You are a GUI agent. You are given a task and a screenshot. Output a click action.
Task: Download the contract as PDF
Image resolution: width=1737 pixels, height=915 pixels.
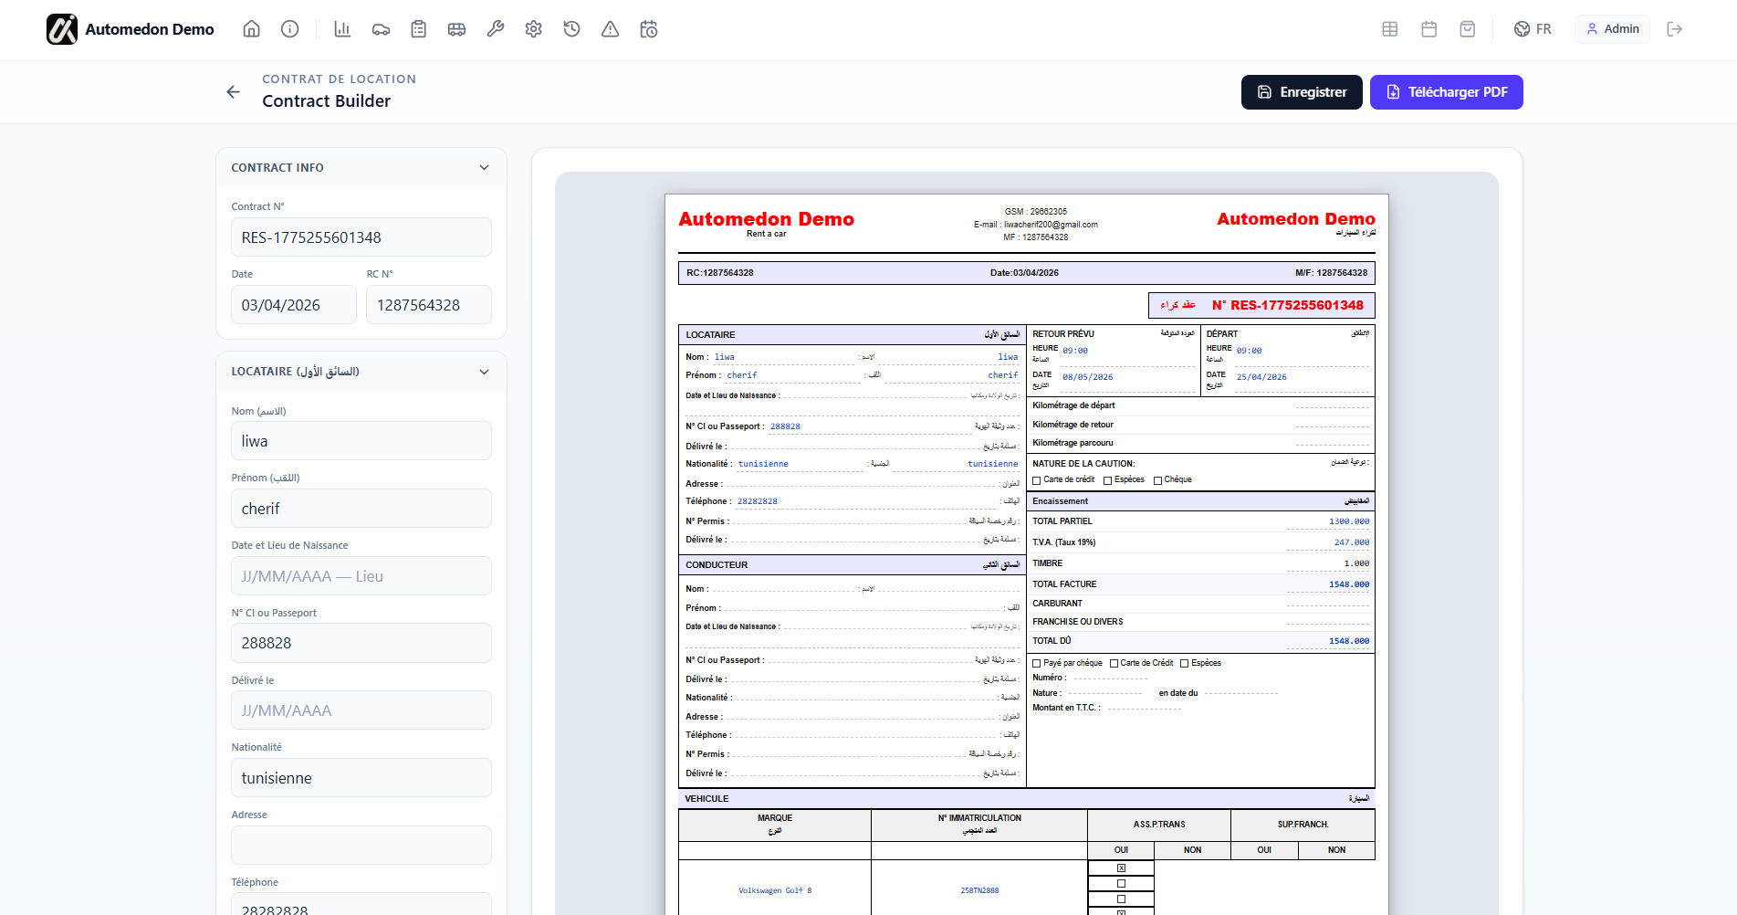pos(1446,91)
